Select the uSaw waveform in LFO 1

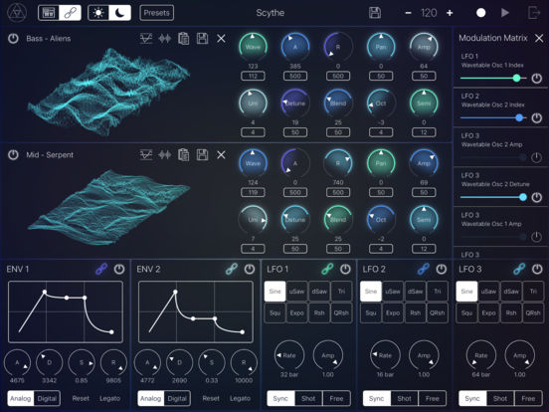click(x=297, y=292)
